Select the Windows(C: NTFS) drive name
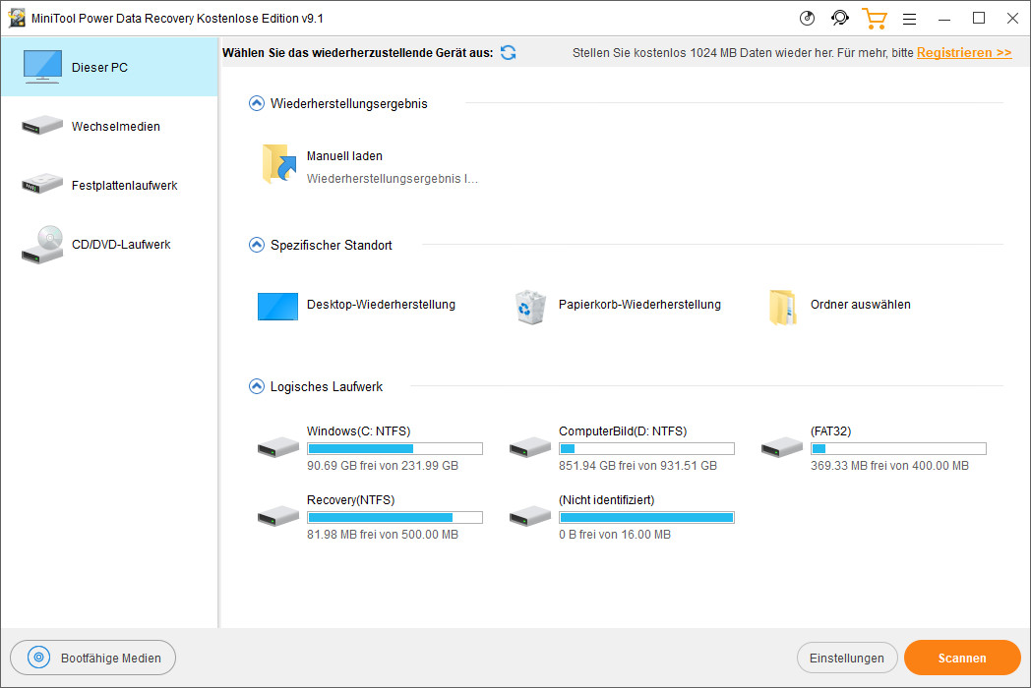The height and width of the screenshot is (688, 1031). pyautogui.click(x=358, y=431)
